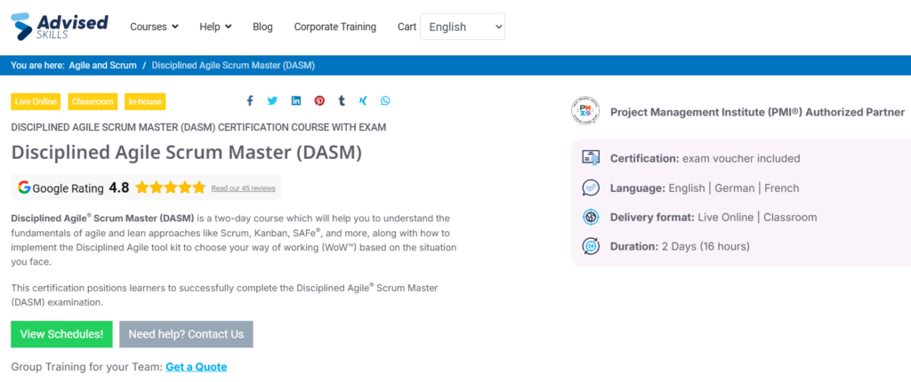Open Read our 45 reviews link
This screenshot has width=911, height=382.
click(x=244, y=188)
